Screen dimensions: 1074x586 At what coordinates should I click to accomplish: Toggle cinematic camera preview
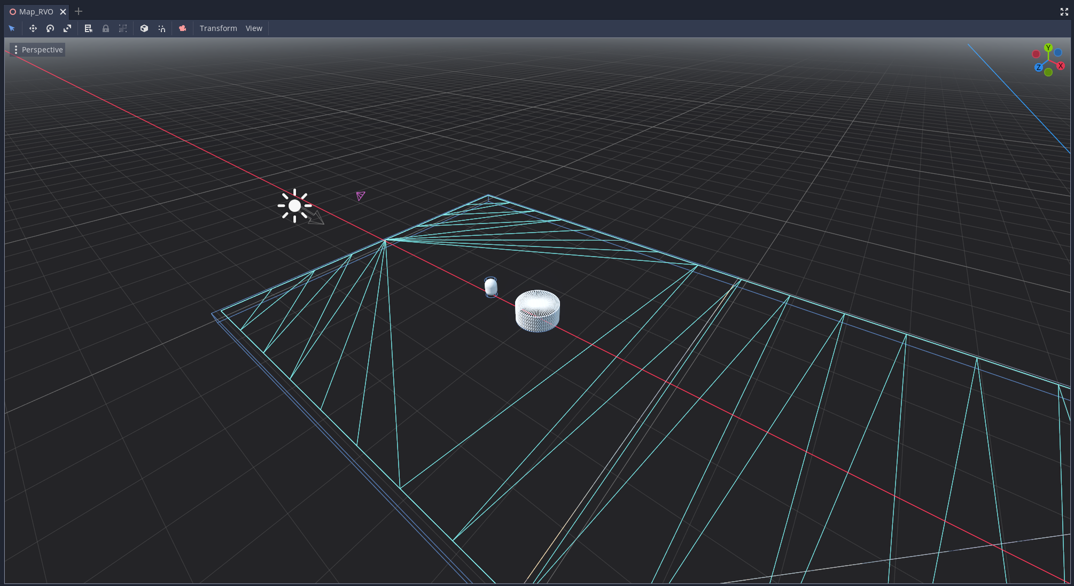point(182,28)
